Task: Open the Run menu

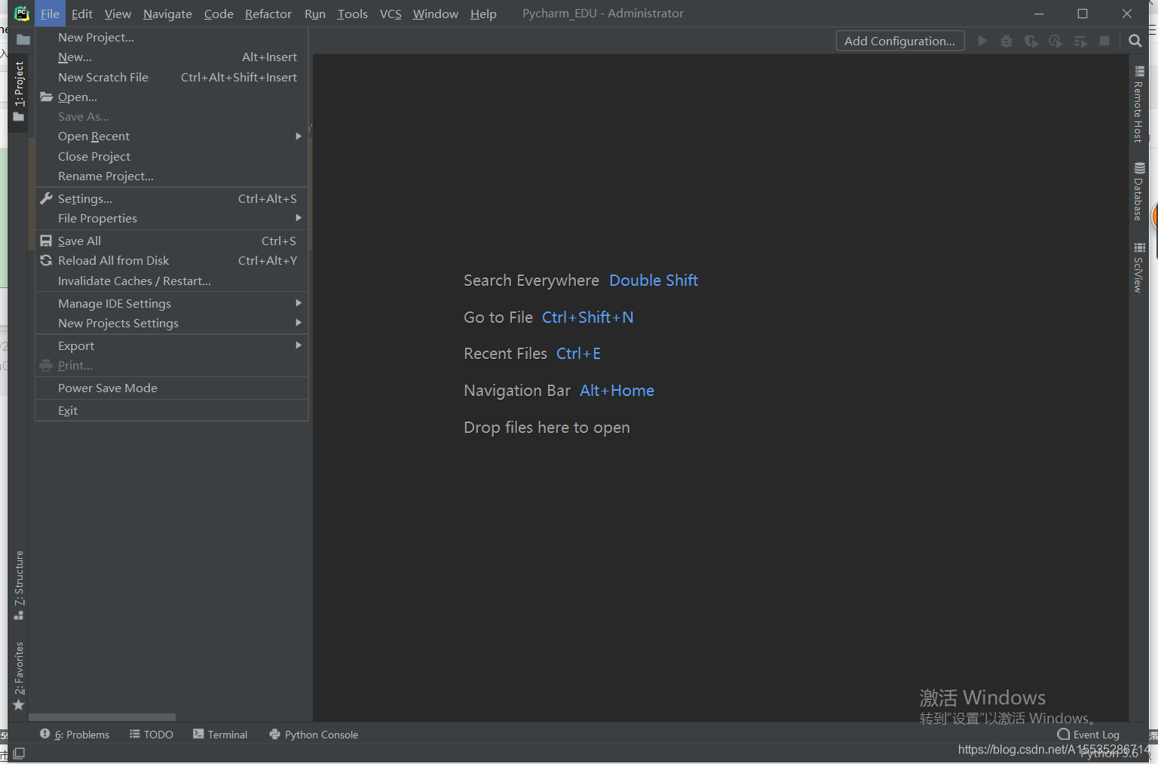Action: pos(315,14)
